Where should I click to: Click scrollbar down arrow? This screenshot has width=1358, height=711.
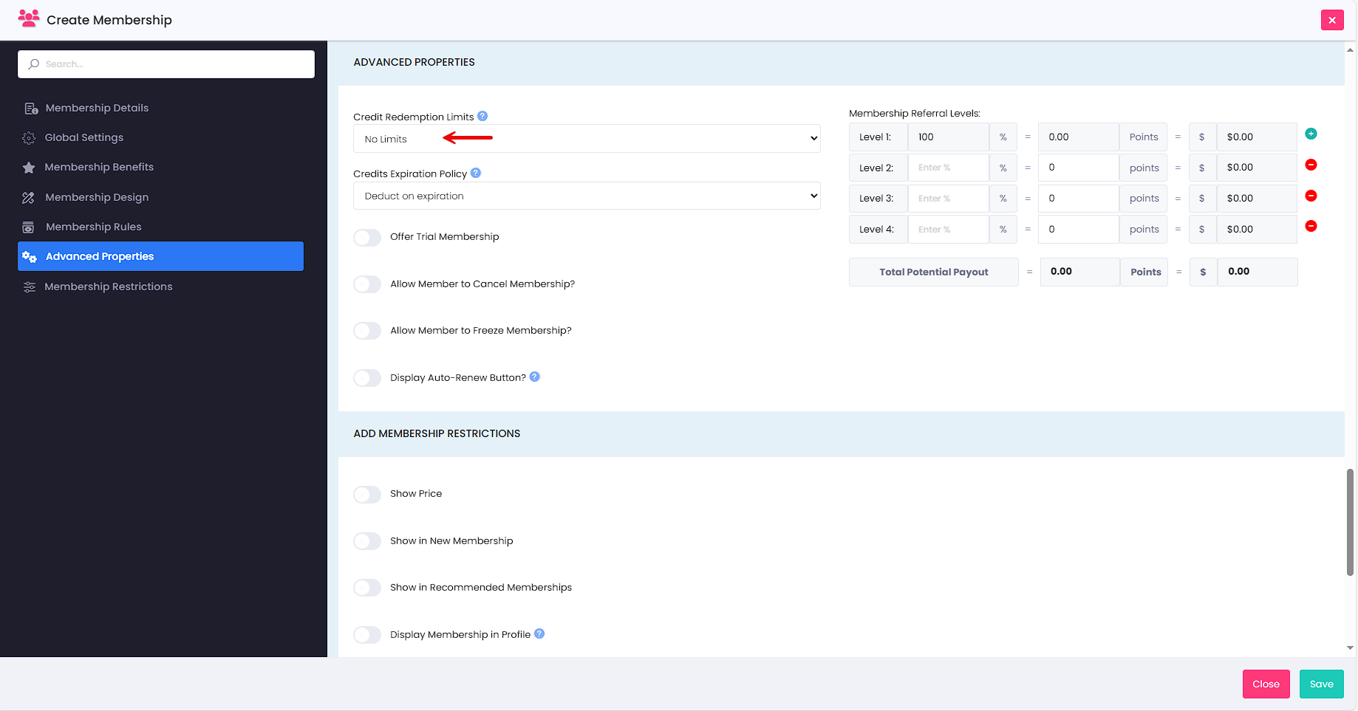point(1350,648)
